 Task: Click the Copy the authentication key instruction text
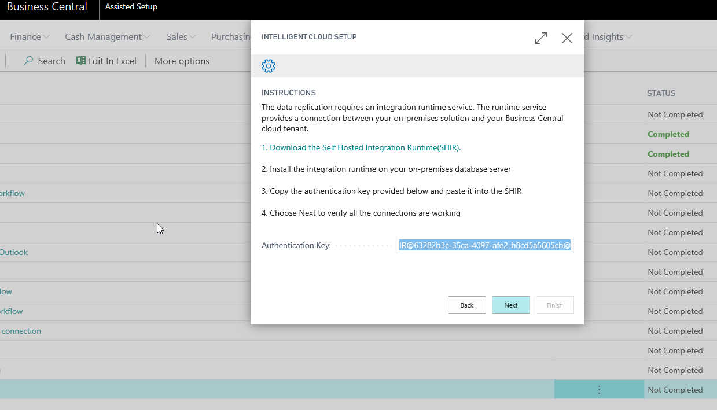click(x=392, y=191)
